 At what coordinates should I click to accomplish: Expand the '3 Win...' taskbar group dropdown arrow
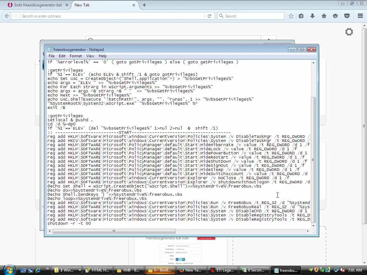pyautogui.click(x=80, y=270)
